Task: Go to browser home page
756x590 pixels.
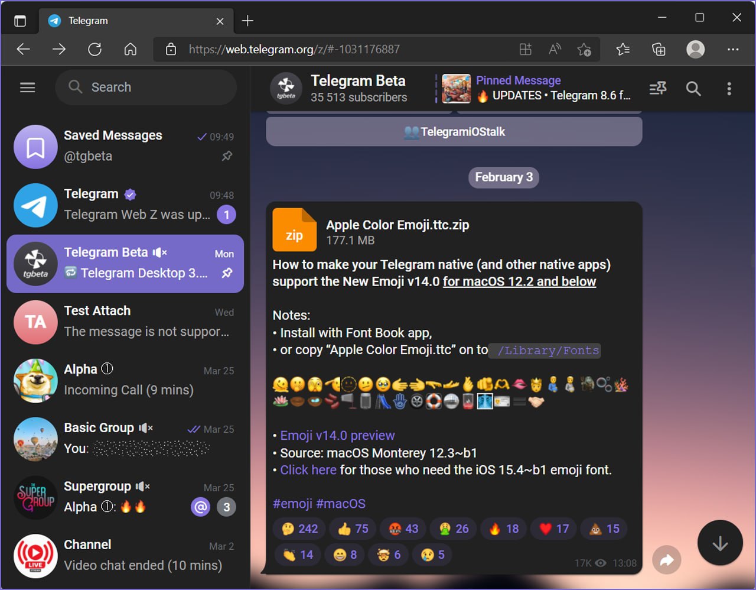Action: click(131, 50)
